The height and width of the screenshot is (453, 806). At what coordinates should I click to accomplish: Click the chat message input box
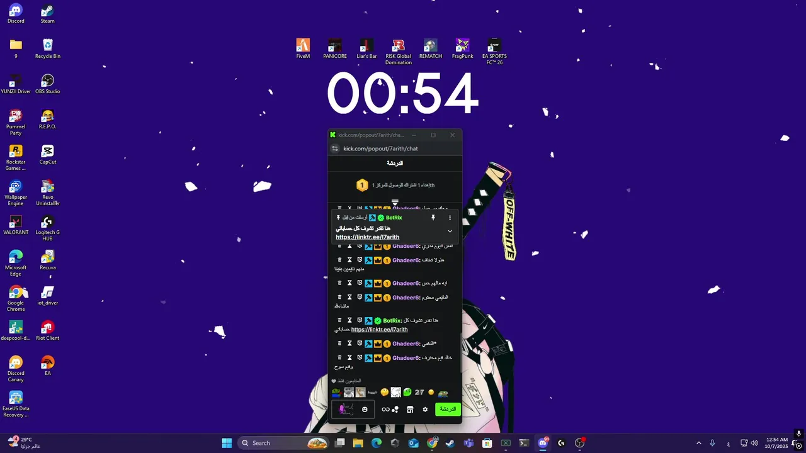(x=353, y=410)
